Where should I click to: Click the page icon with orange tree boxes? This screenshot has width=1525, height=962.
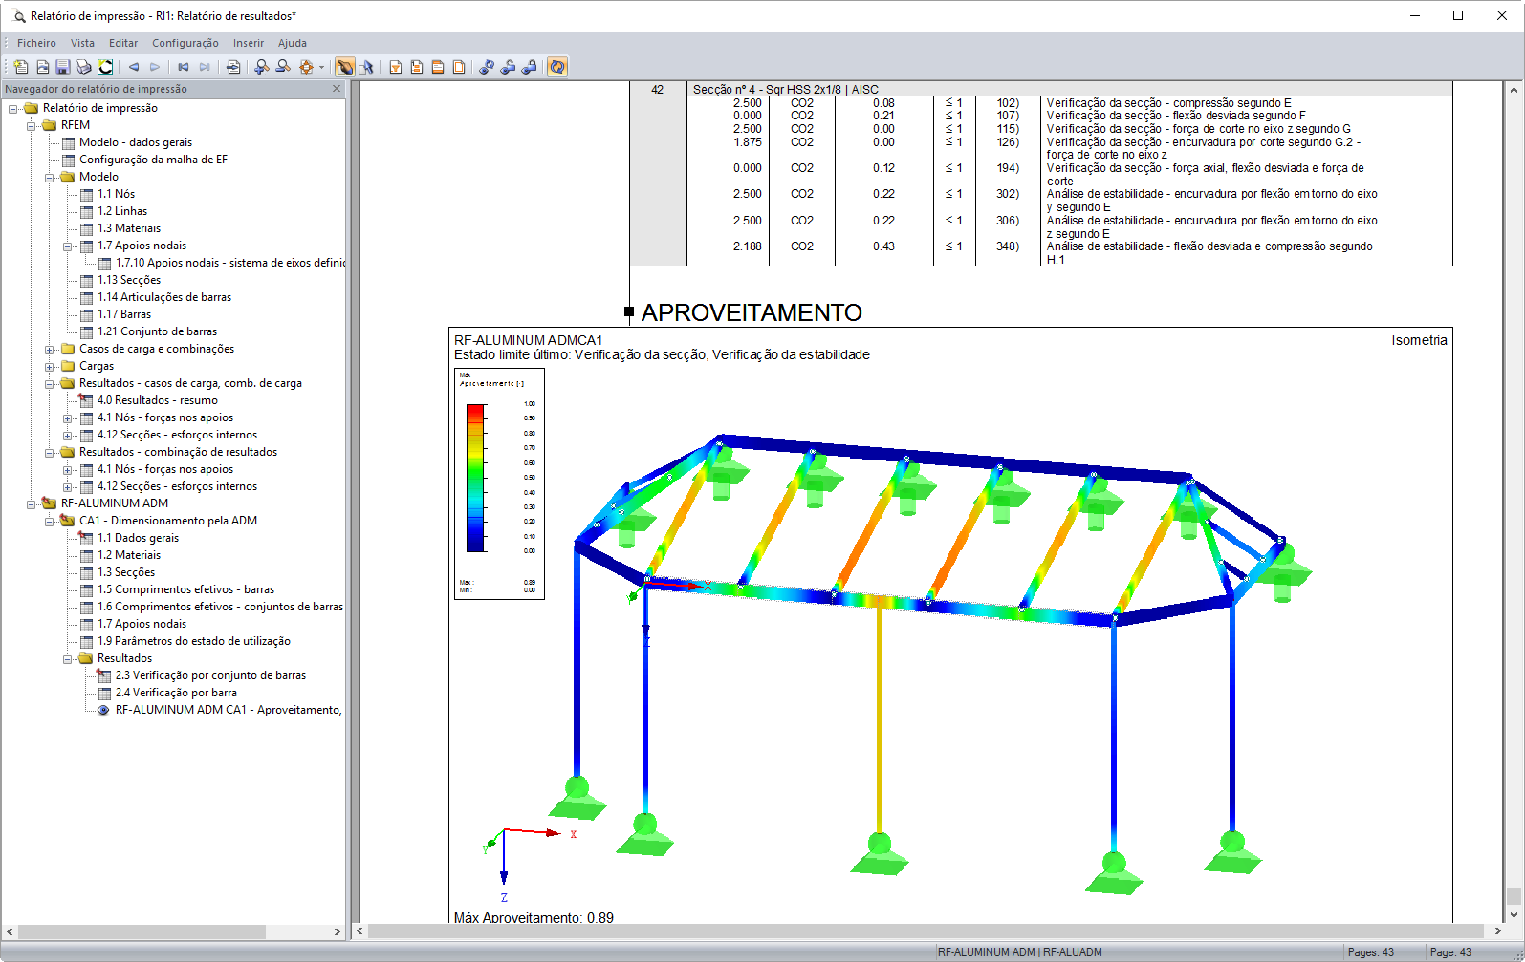(x=417, y=67)
